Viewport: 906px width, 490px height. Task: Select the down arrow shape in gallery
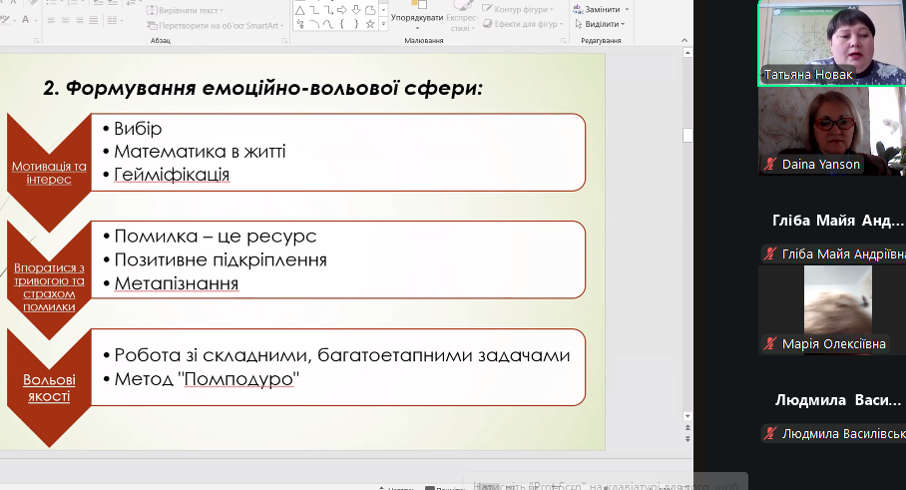point(356,10)
